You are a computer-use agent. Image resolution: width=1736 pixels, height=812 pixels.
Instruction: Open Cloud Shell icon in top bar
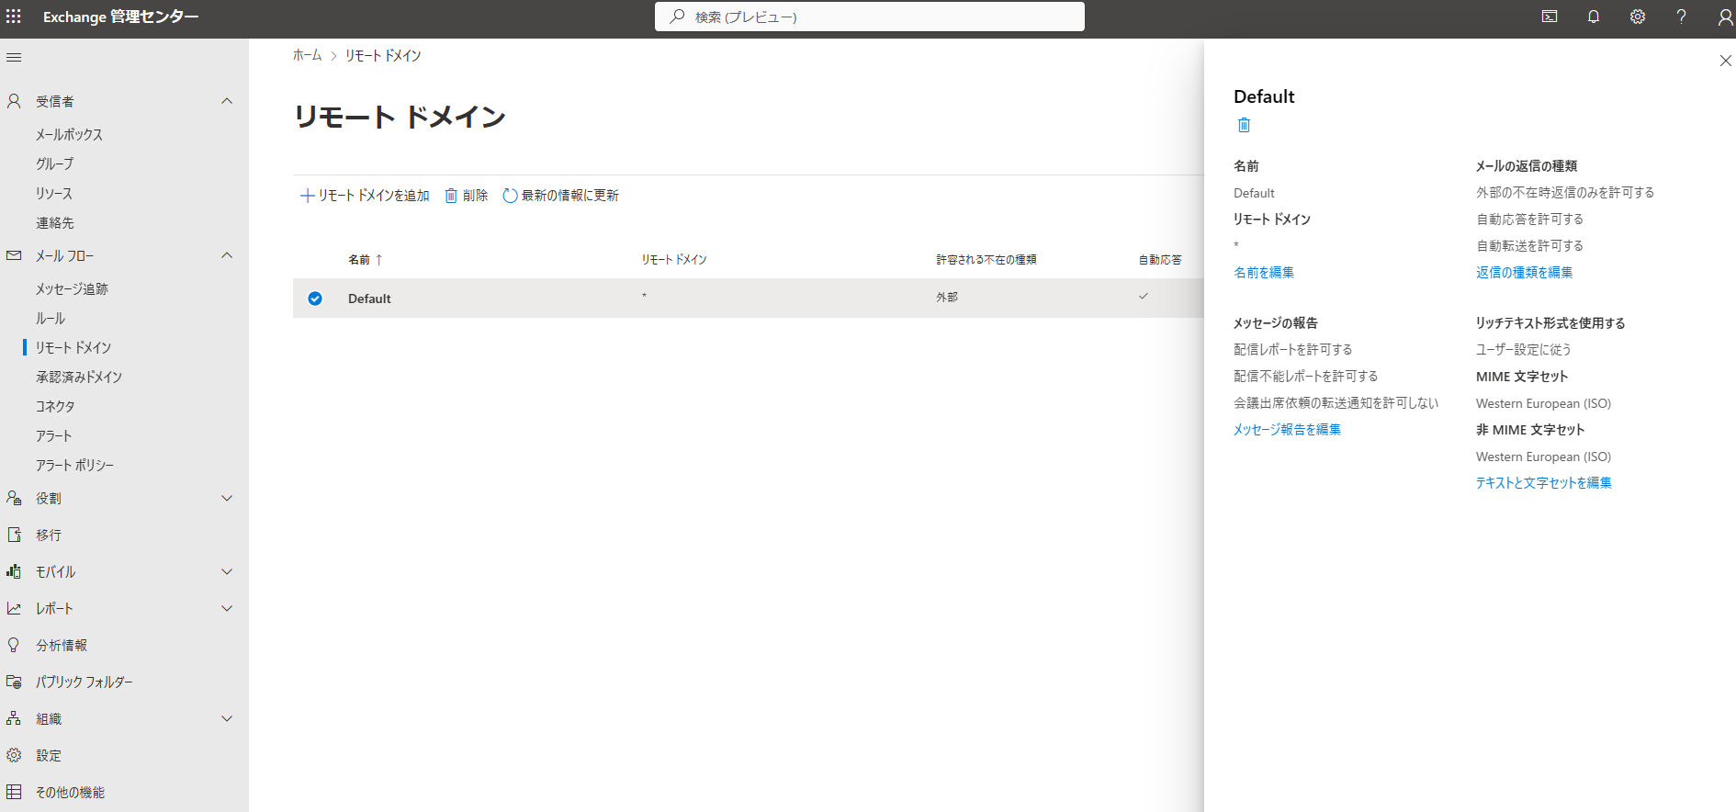pos(1550,17)
